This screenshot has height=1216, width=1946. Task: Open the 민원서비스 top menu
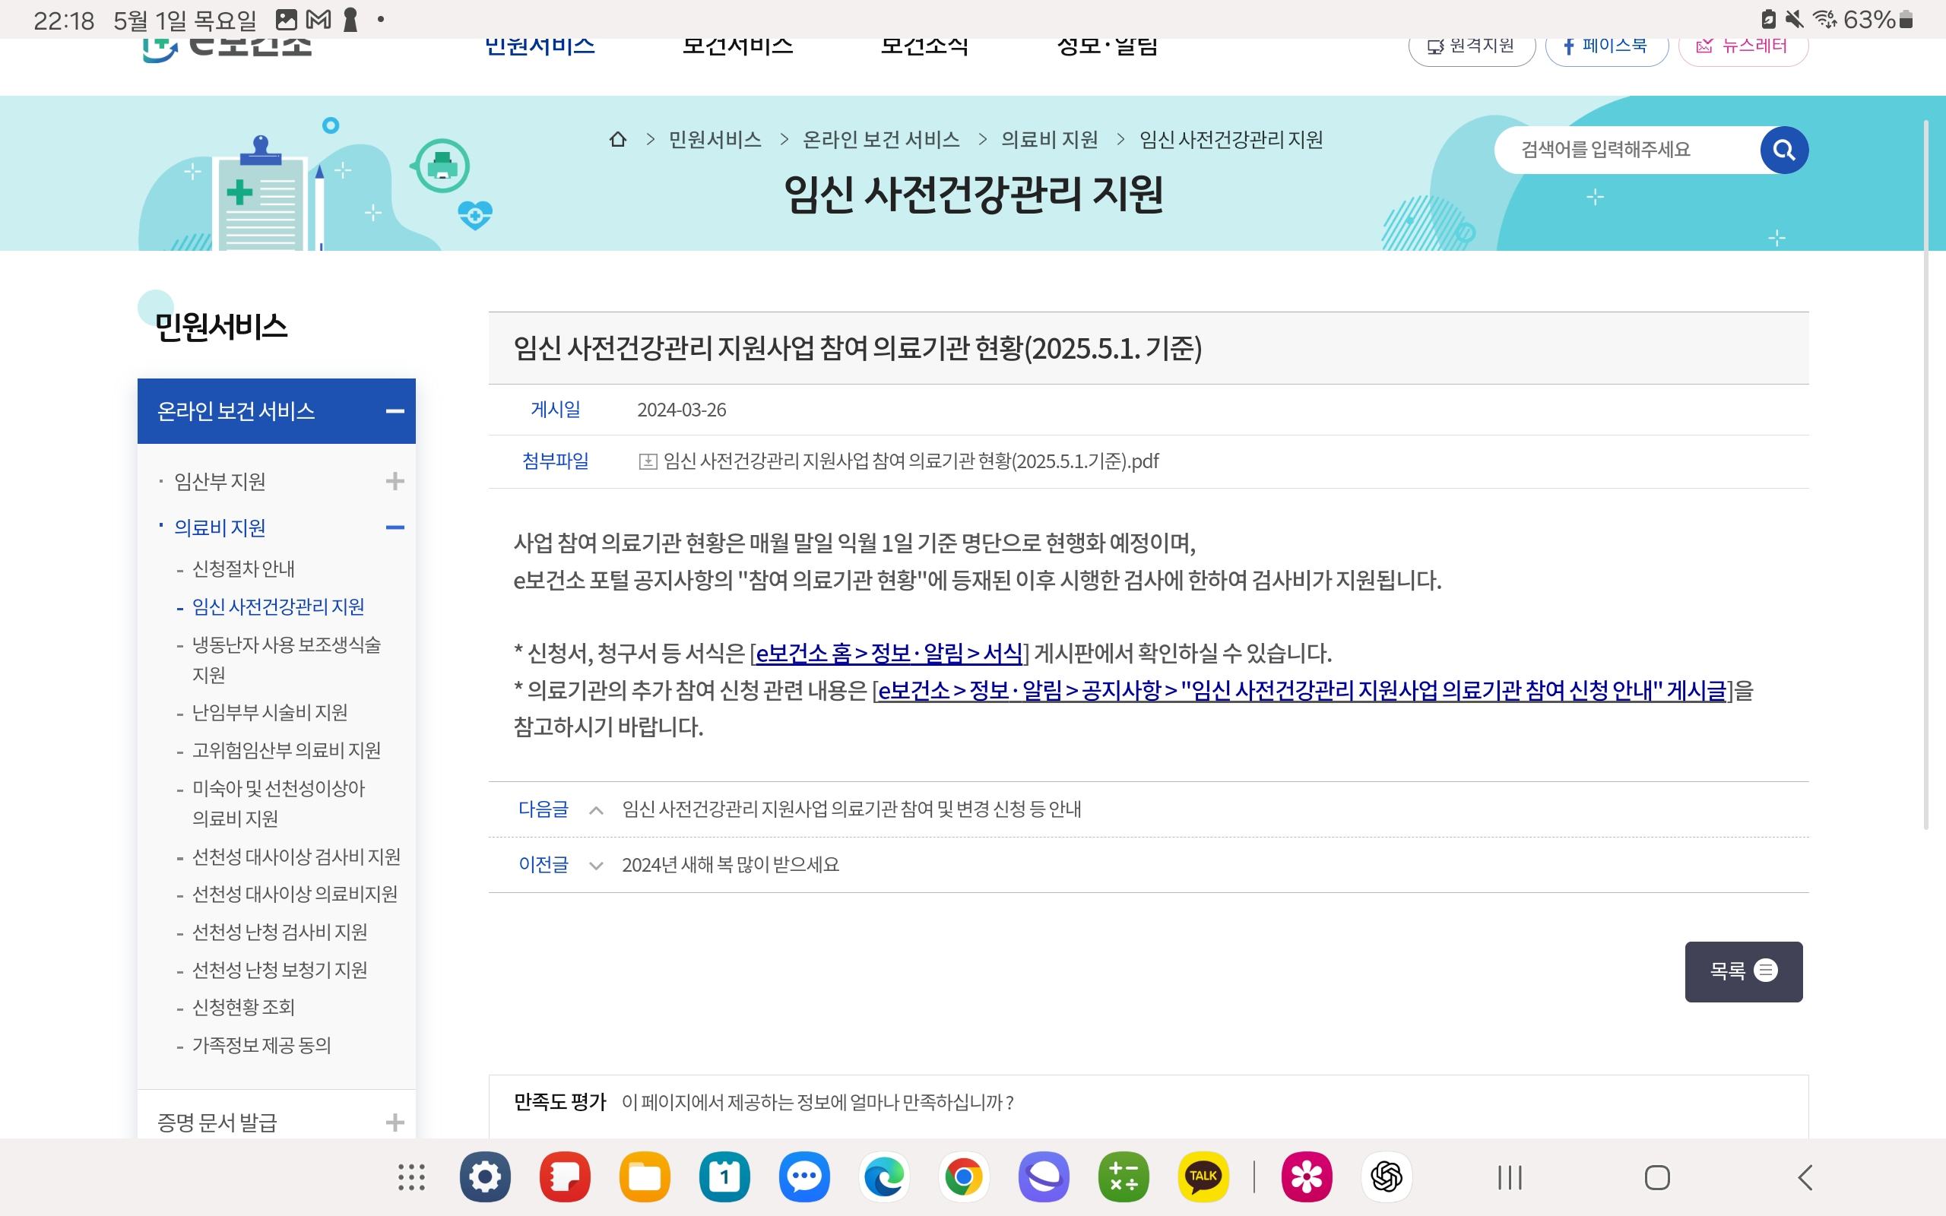coord(540,46)
